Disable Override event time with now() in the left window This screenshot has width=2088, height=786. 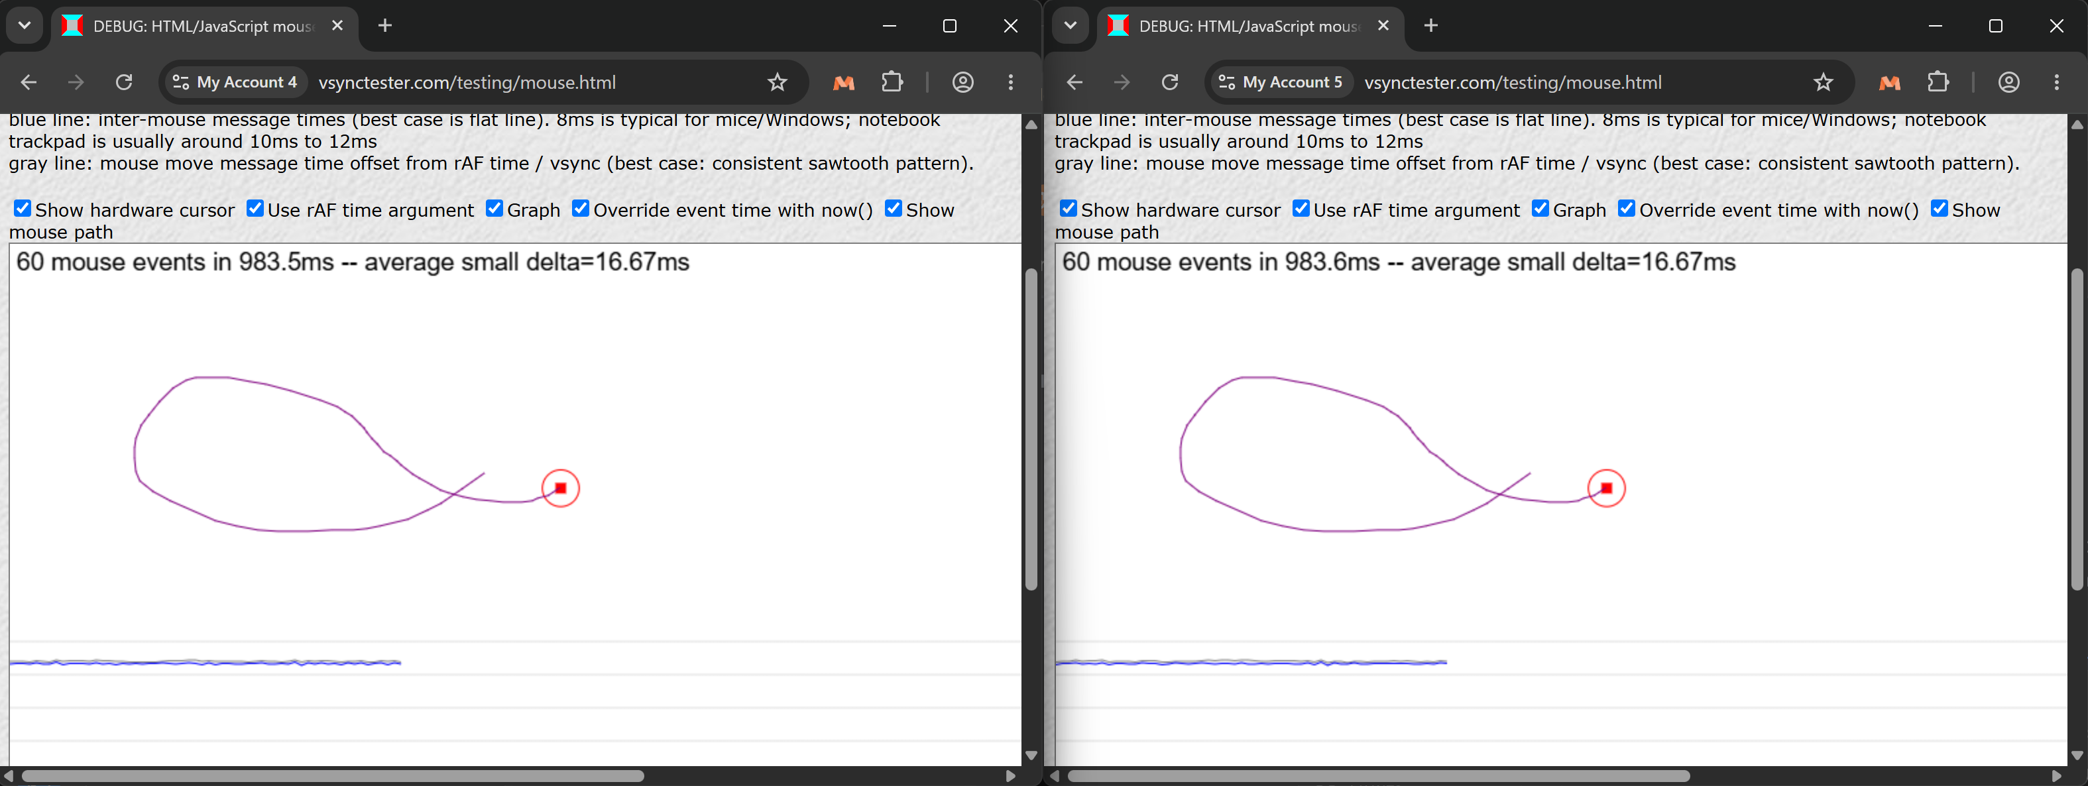click(581, 208)
